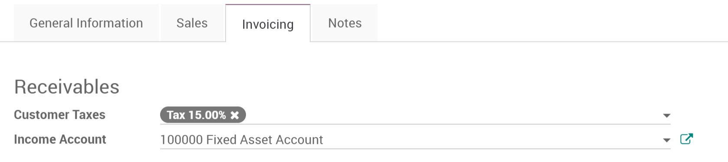Click the Income Account field text
The image size is (728, 162).
242,140
